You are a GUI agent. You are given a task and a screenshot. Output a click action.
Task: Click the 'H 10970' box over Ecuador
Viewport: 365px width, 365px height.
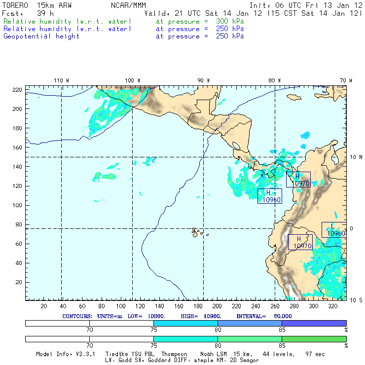(300, 242)
